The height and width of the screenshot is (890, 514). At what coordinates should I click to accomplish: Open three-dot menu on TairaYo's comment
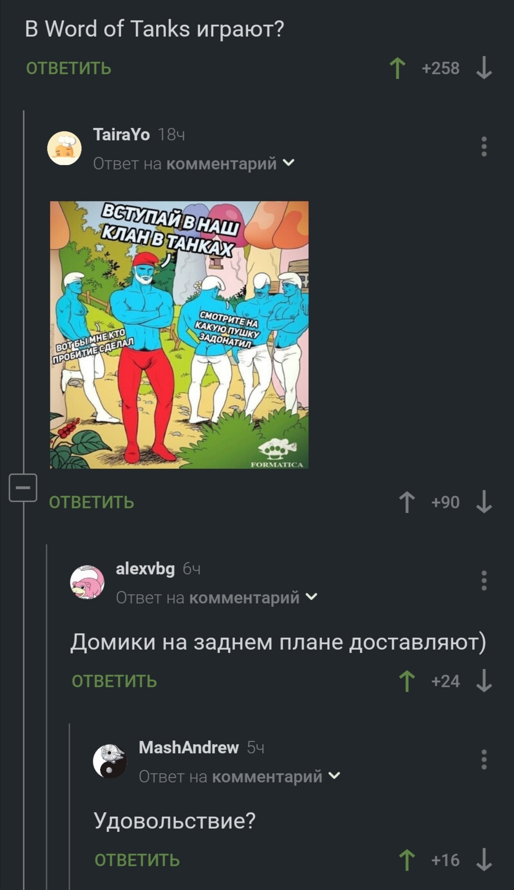484,147
